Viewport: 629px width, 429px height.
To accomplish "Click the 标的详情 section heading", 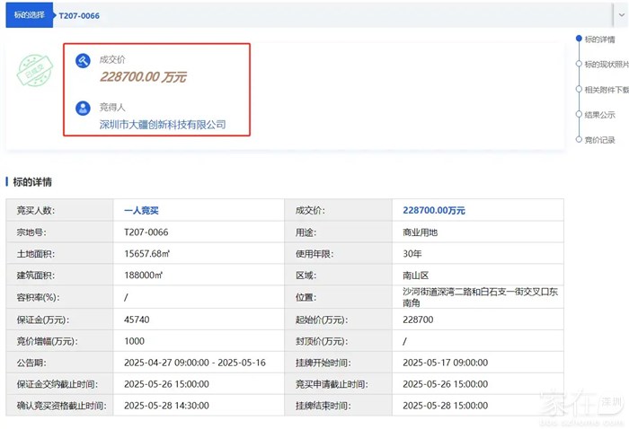I will click(x=32, y=182).
